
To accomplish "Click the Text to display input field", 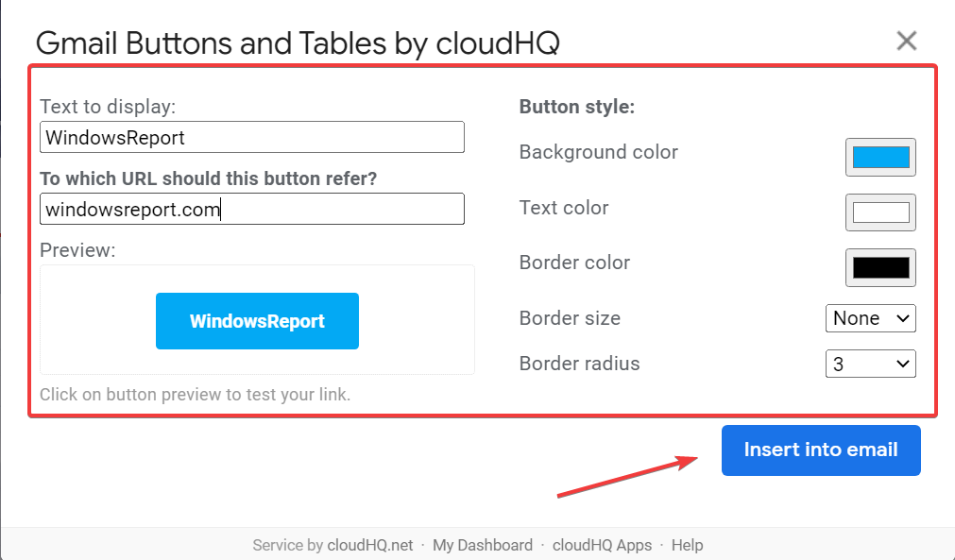I will (252, 137).
